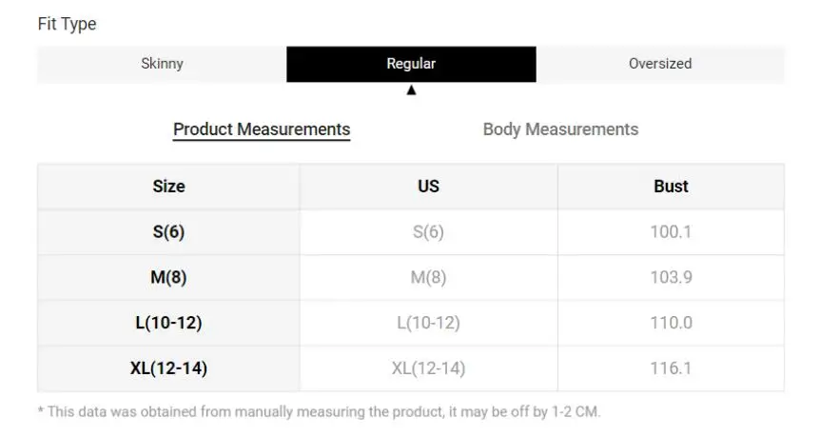The height and width of the screenshot is (437, 820).
Task: Click the 116.1 bust value
Action: pyautogui.click(x=671, y=368)
